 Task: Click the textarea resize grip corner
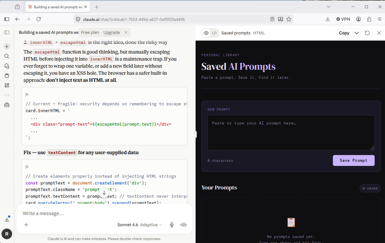click(x=372, y=147)
